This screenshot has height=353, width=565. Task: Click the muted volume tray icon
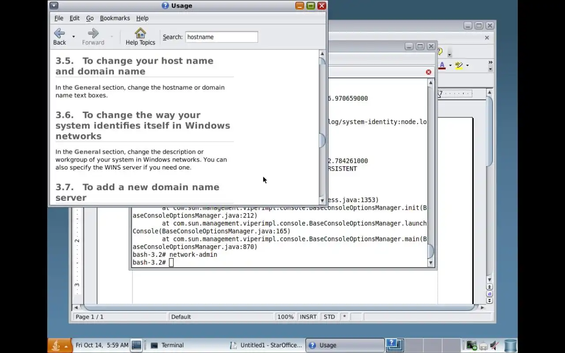495,345
